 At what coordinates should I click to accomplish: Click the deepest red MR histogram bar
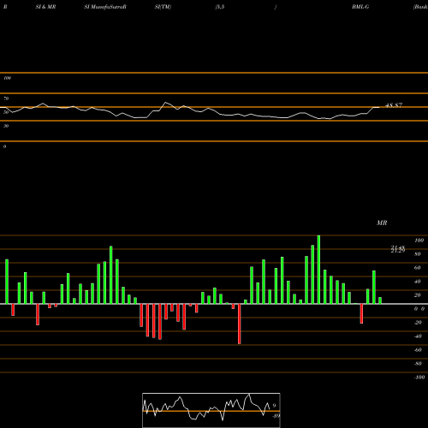click(x=240, y=324)
